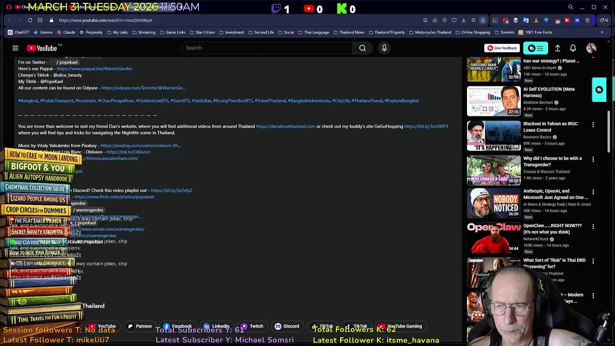Open the LinkedIn channel link chip
This screenshot has height=346, width=615.
point(216,326)
